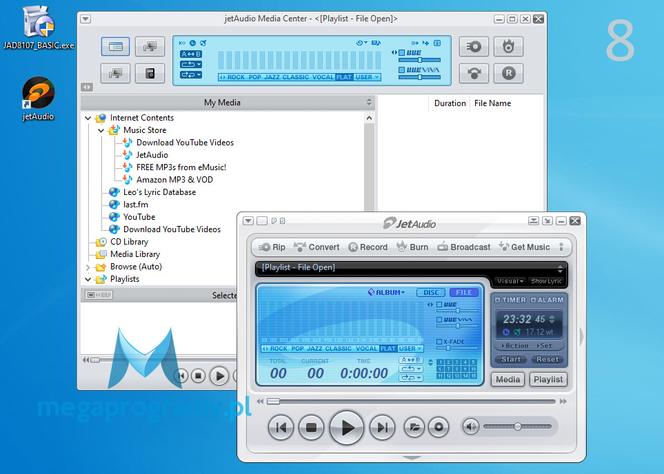The height and width of the screenshot is (474, 664).
Task: Click the Reset timer button
Action: click(547, 360)
